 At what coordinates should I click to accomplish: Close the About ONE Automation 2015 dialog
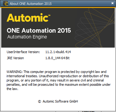(x=112, y=3)
